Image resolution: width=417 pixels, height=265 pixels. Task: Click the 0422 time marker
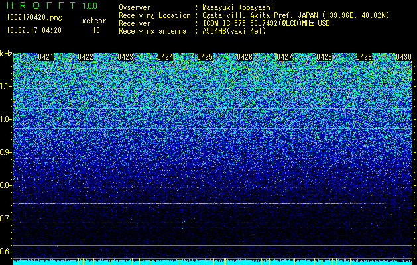[86, 57]
